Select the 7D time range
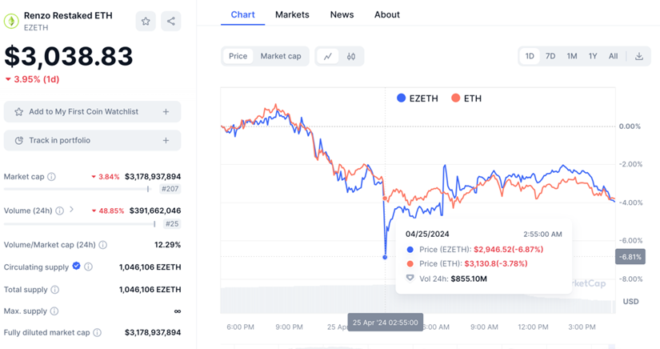The width and height of the screenshot is (660, 349). pyautogui.click(x=550, y=56)
